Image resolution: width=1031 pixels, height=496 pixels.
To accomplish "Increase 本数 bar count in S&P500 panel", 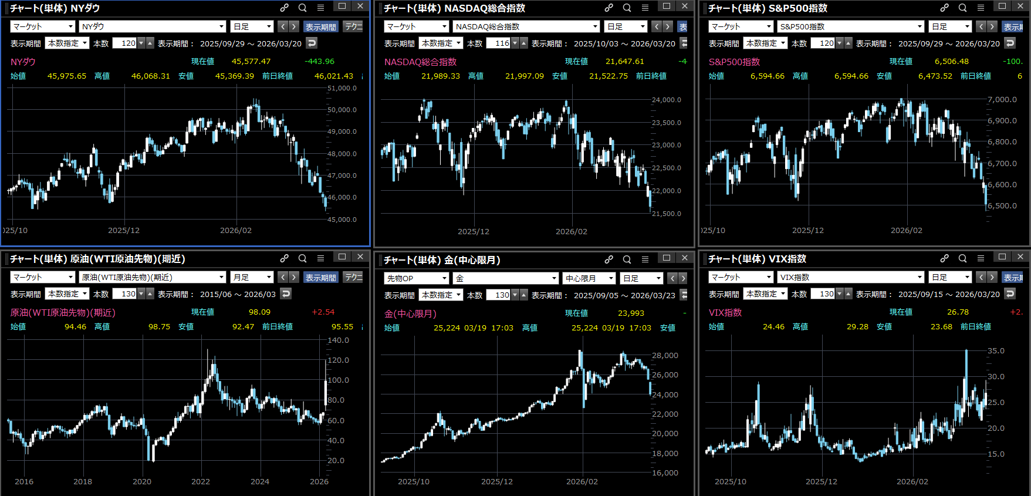I will pos(849,43).
